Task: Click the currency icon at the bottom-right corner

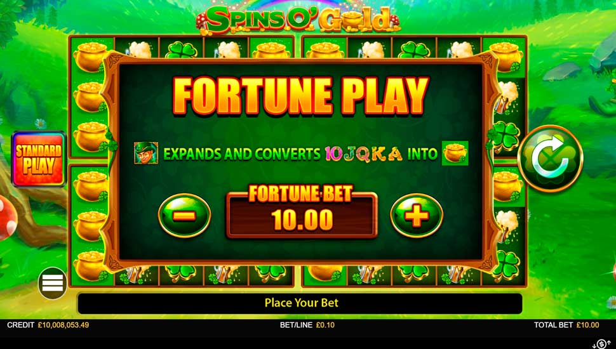Action: (x=601, y=343)
